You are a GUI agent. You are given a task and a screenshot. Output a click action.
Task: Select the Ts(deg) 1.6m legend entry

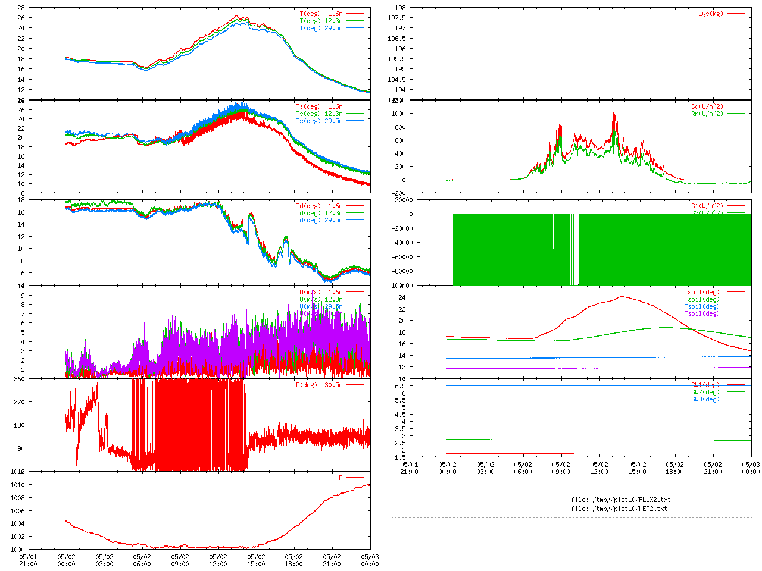click(320, 106)
